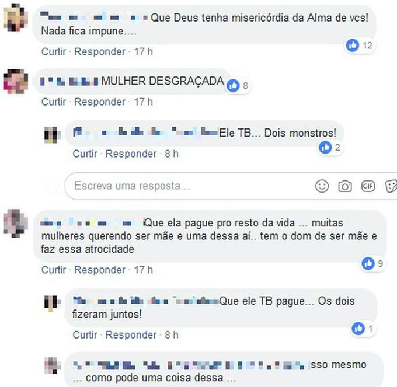Reply to the MULHER DESGRAÇADA comment
This screenshot has width=397, height=387.
(99, 102)
